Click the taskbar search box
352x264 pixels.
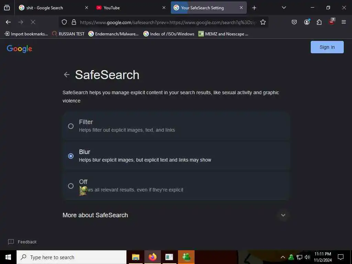pos(71,257)
